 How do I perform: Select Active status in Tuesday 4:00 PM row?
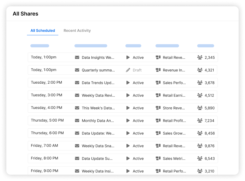(x=138, y=108)
